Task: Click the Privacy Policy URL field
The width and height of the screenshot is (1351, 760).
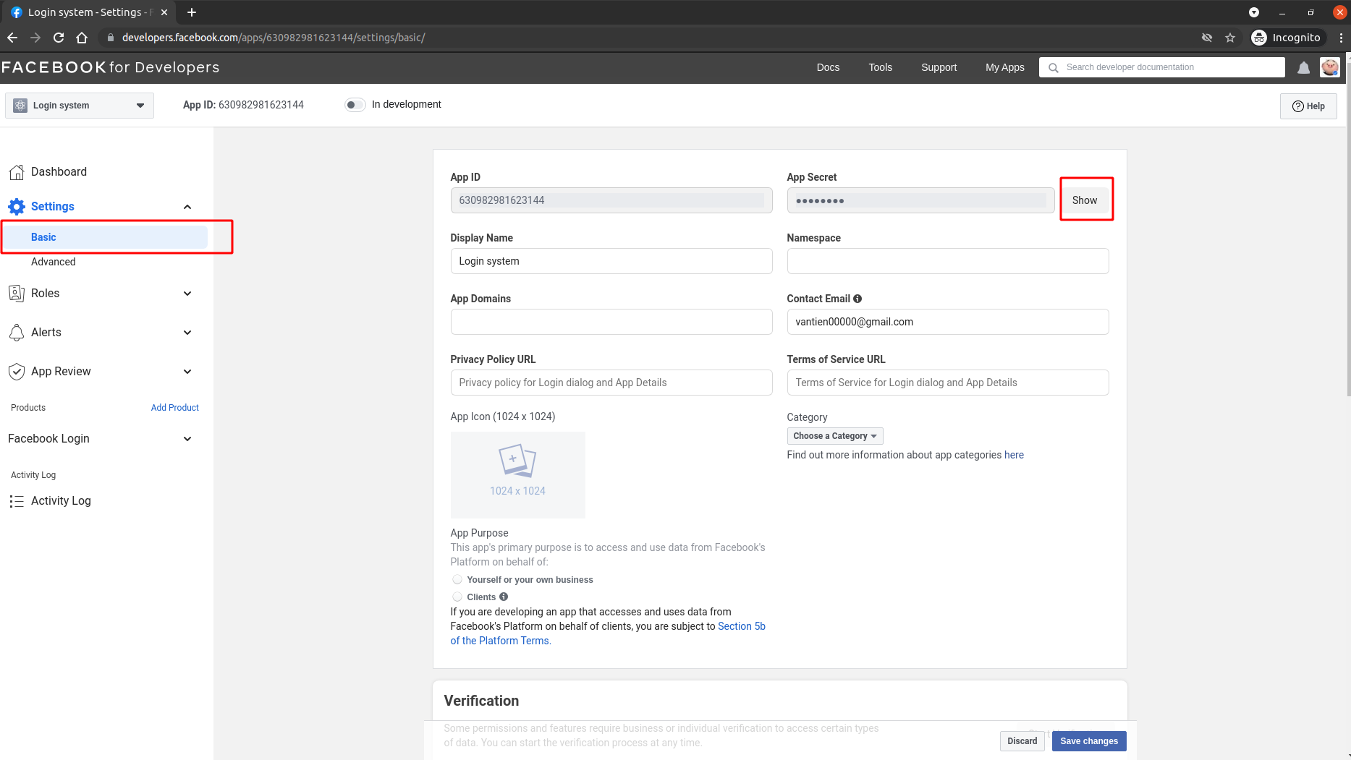Action: [x=611, y=383]
